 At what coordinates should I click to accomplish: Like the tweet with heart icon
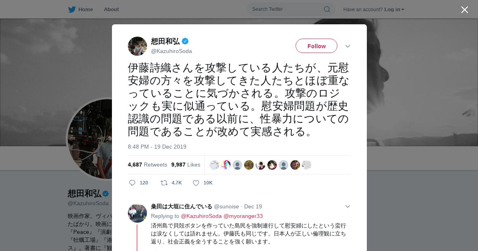tap(196, 183)
